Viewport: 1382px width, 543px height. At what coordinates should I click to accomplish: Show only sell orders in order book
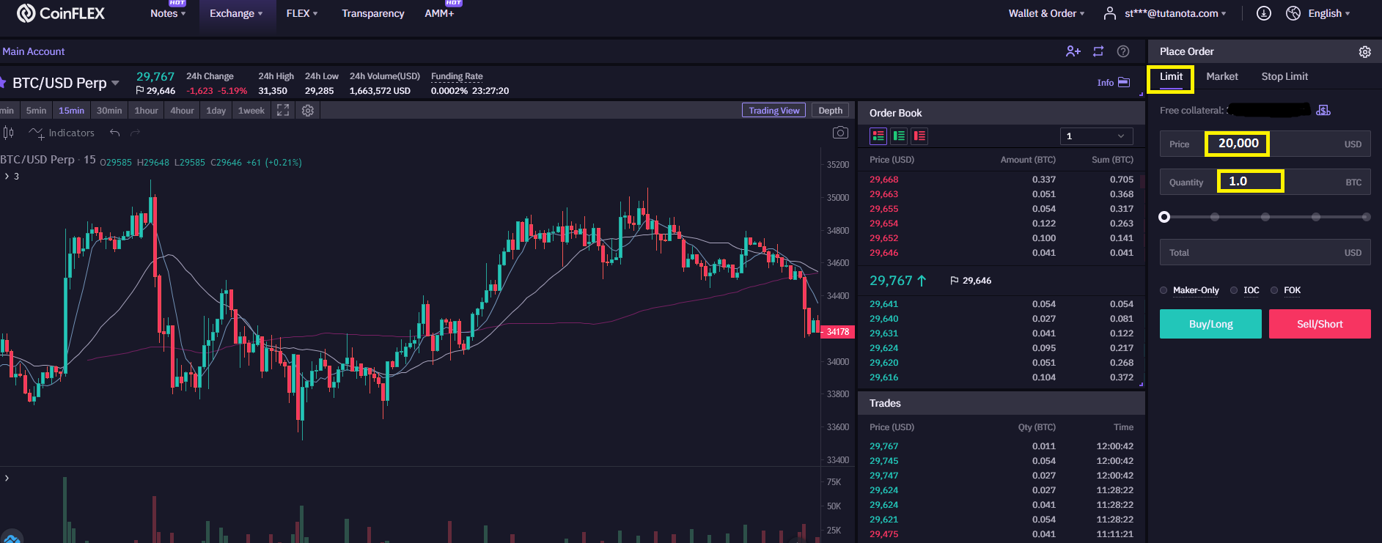(919, 136)
